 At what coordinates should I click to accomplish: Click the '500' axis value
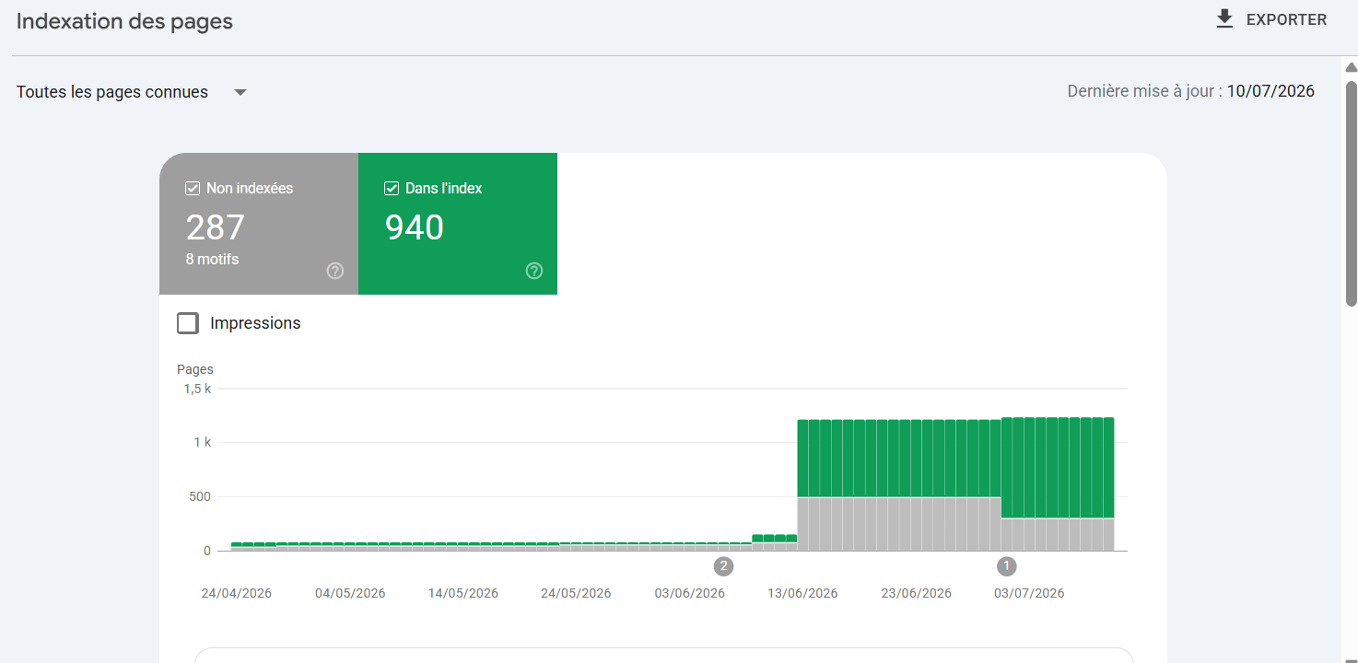pyautogui.click(x=201, y=496)
